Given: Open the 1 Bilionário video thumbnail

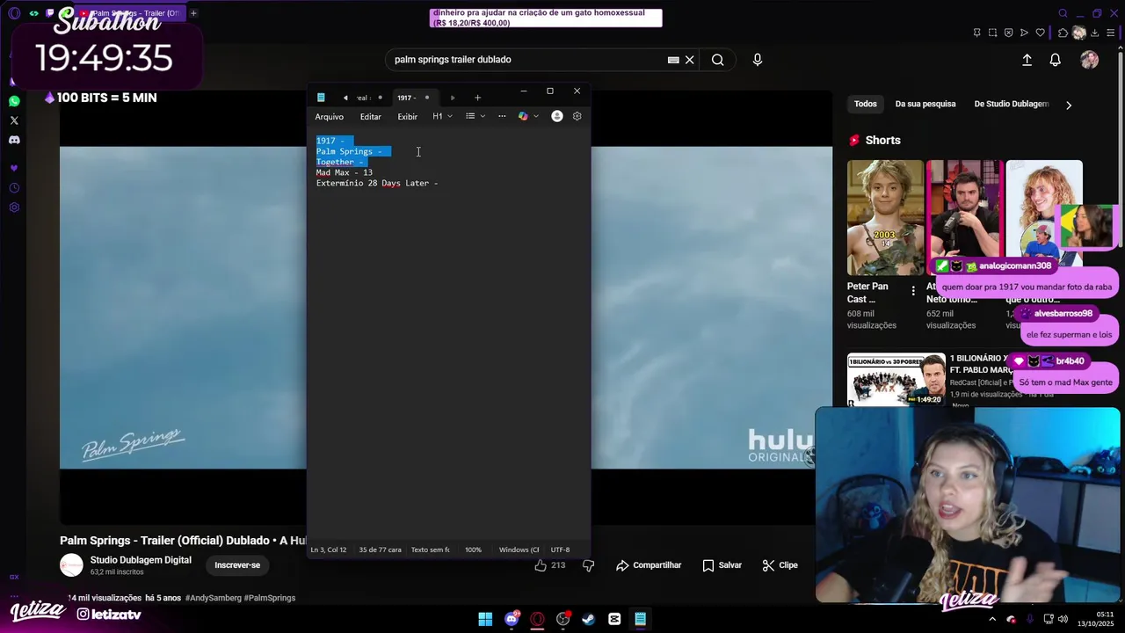Looking at the screenshot, I should [x=896, y=380].
